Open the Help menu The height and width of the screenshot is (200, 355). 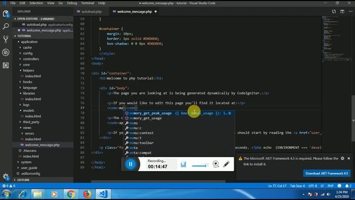[x=102, y=3]
